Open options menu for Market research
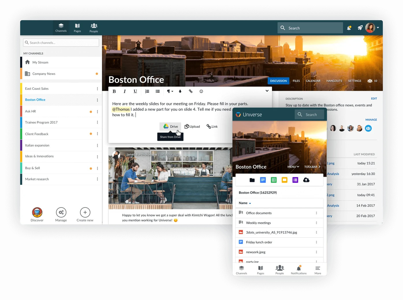 pyautogui.click(x=97, y=179)
